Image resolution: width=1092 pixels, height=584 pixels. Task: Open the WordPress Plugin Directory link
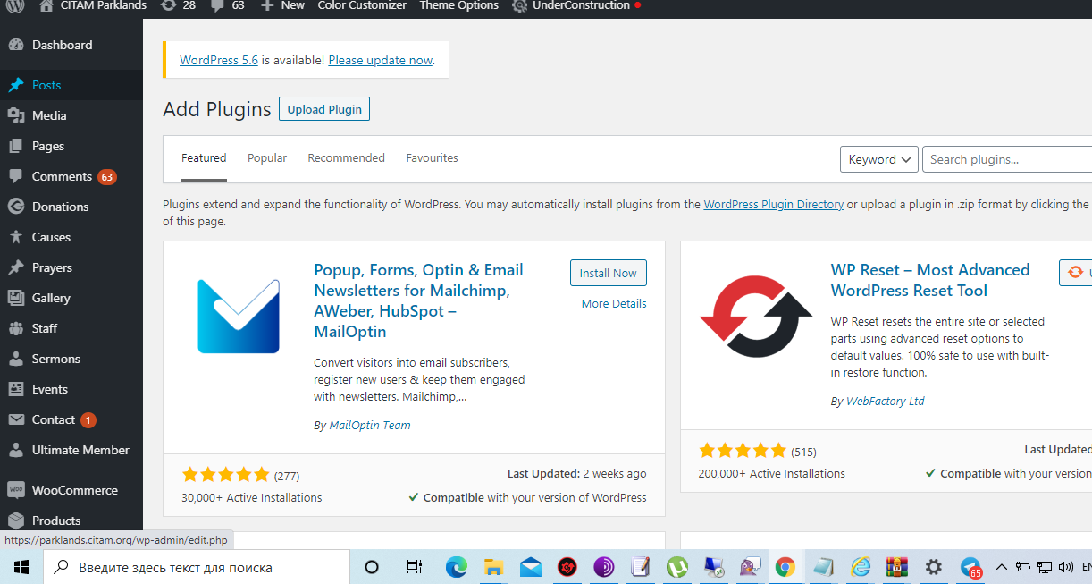point(774,204)
